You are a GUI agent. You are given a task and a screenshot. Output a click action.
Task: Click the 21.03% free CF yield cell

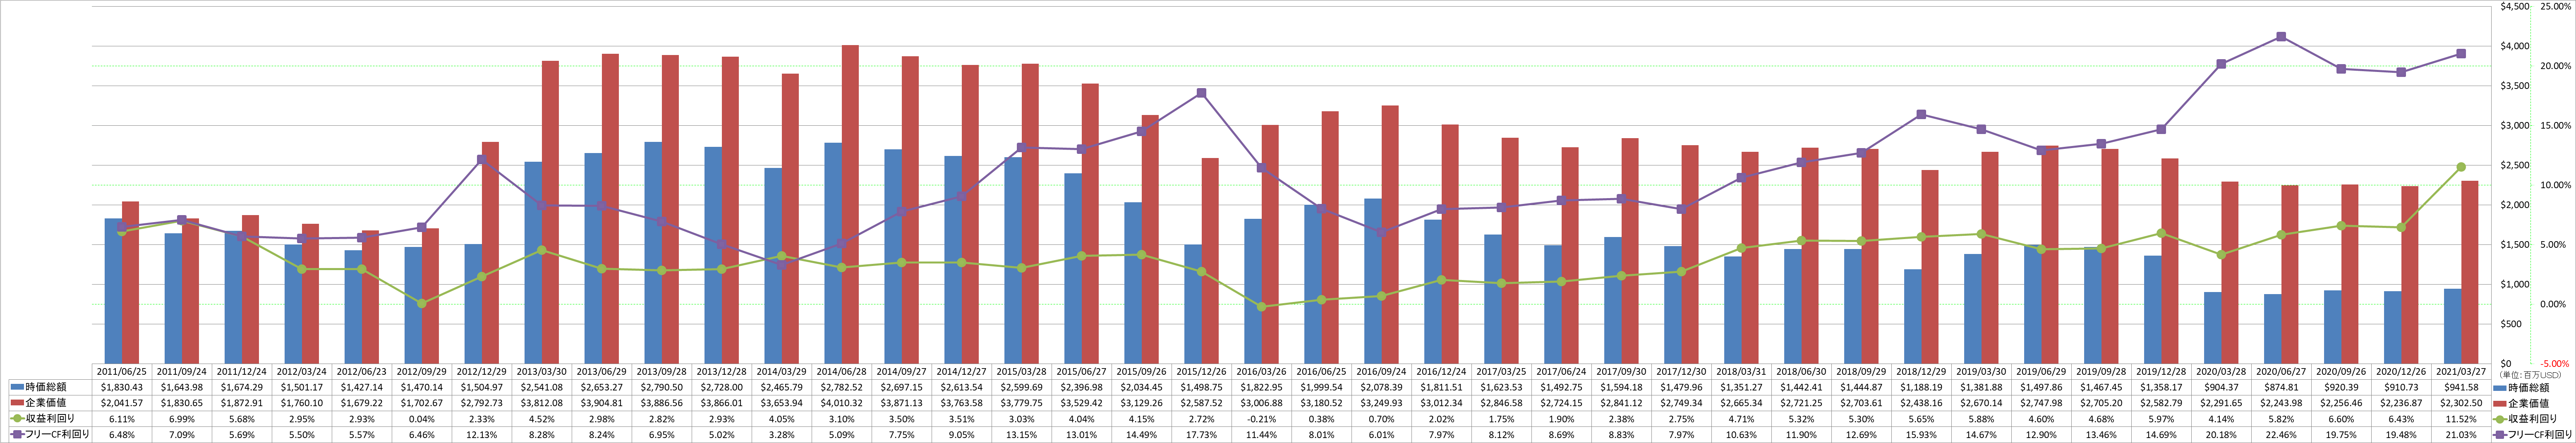coord(2462,435)
